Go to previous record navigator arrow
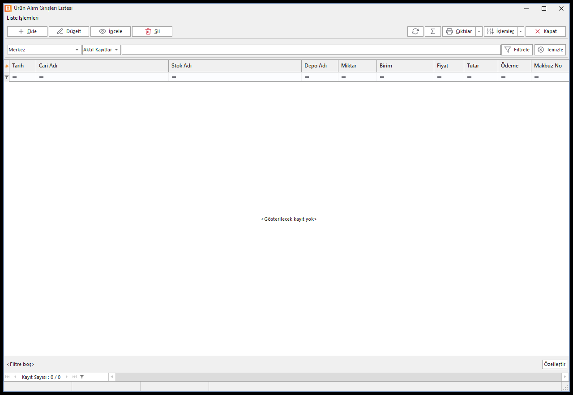Image resolution: width=573 pixels, height=395 pixels. click(15, 377)
